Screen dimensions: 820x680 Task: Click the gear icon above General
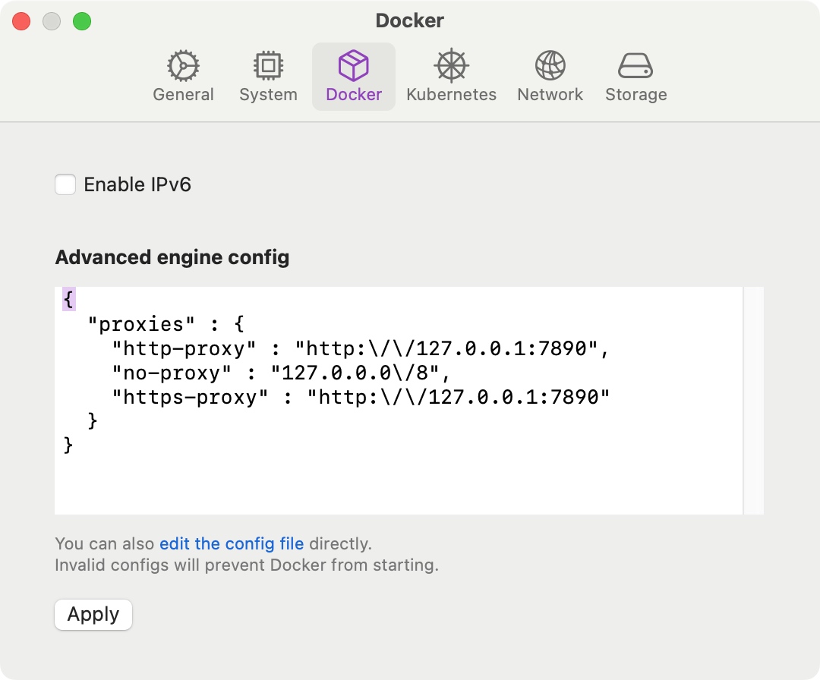tap(183, 65)
